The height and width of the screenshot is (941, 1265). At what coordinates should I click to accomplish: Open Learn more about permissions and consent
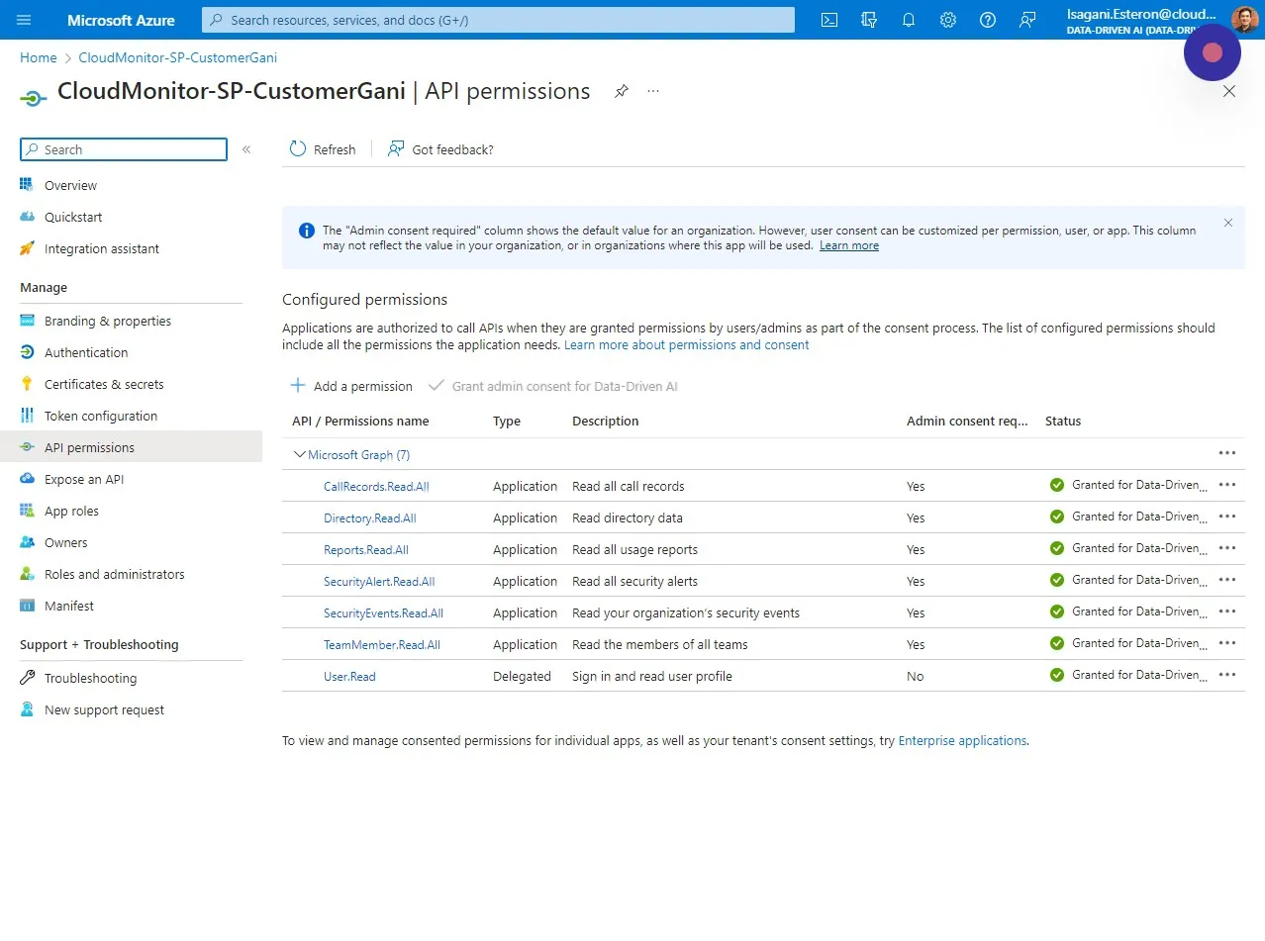pyautogui.click(x=687, y=345)
